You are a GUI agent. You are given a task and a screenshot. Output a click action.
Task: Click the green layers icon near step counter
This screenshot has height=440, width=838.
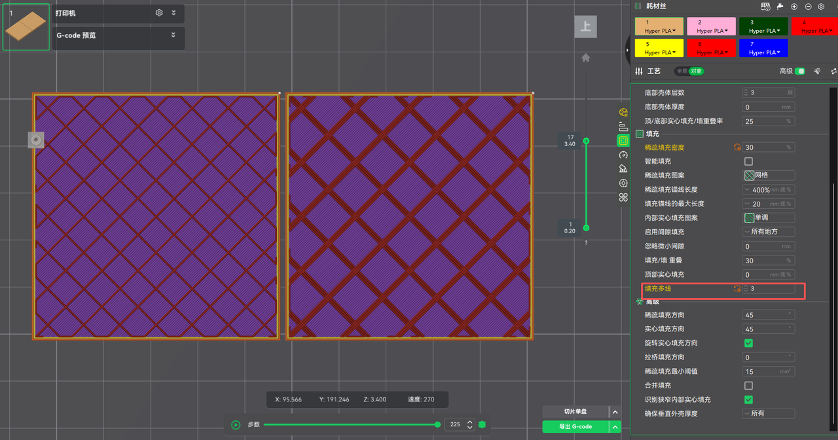[x=483, y=425]
